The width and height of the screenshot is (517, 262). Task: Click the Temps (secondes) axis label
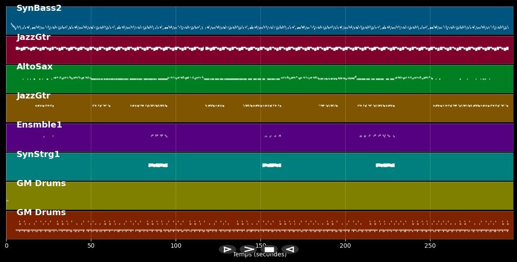(260, 254)
